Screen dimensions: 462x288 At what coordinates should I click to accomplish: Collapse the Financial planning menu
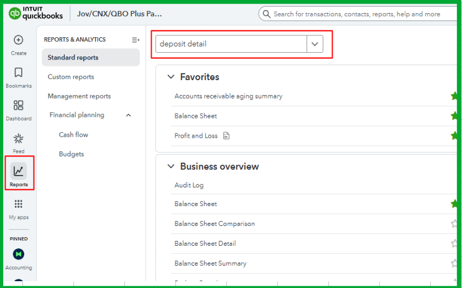129,115
